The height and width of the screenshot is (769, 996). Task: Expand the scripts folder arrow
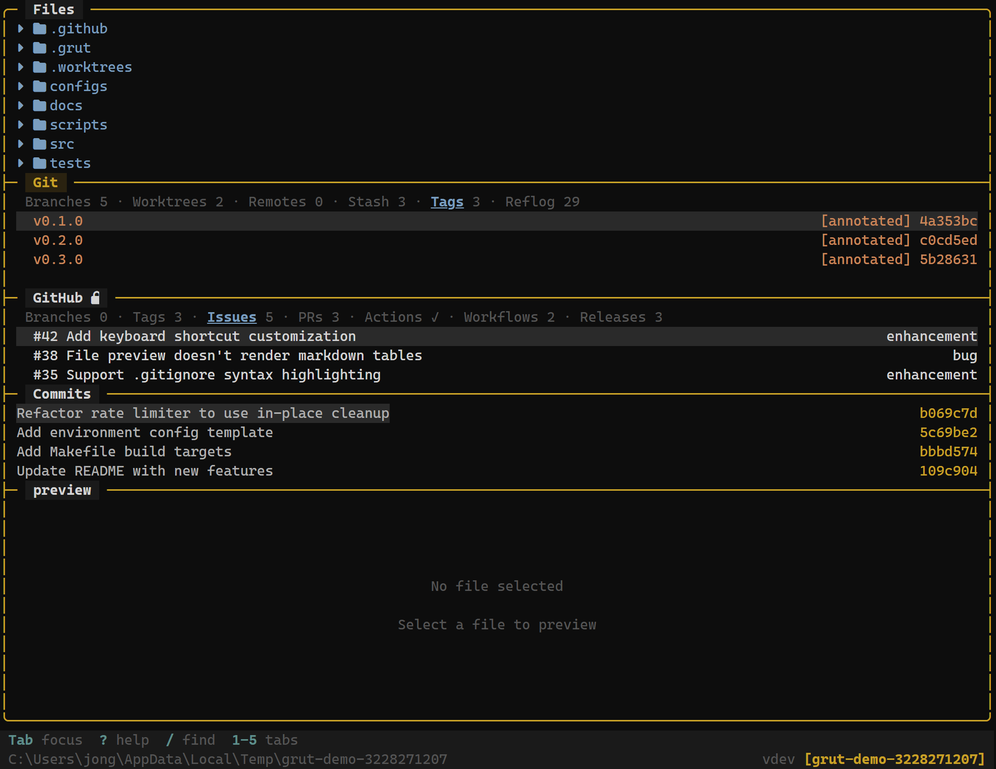point(21,125)
